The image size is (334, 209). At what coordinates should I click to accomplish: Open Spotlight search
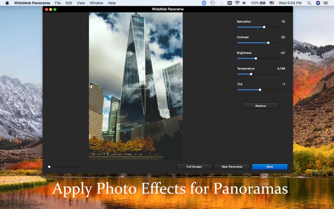click(x=309, y=3)
